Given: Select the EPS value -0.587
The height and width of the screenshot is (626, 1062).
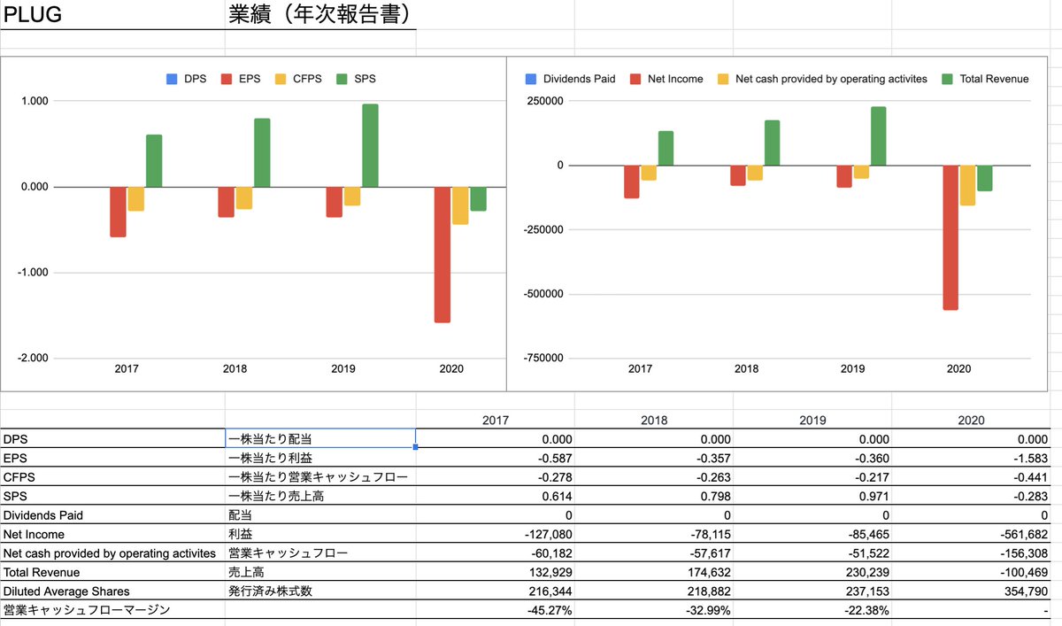Looking at the screenshot, I should tap(496, 458).
